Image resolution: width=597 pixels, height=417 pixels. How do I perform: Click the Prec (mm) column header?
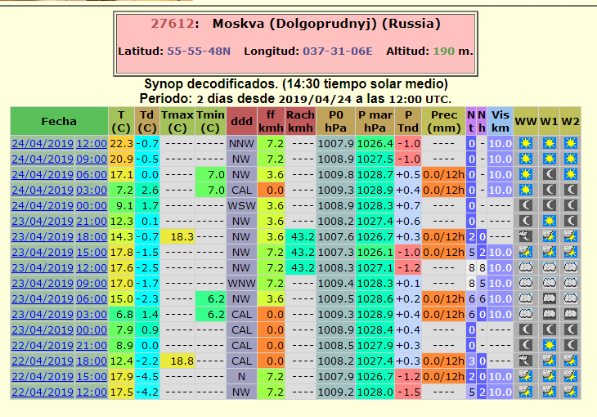click(x=443, y=121)
